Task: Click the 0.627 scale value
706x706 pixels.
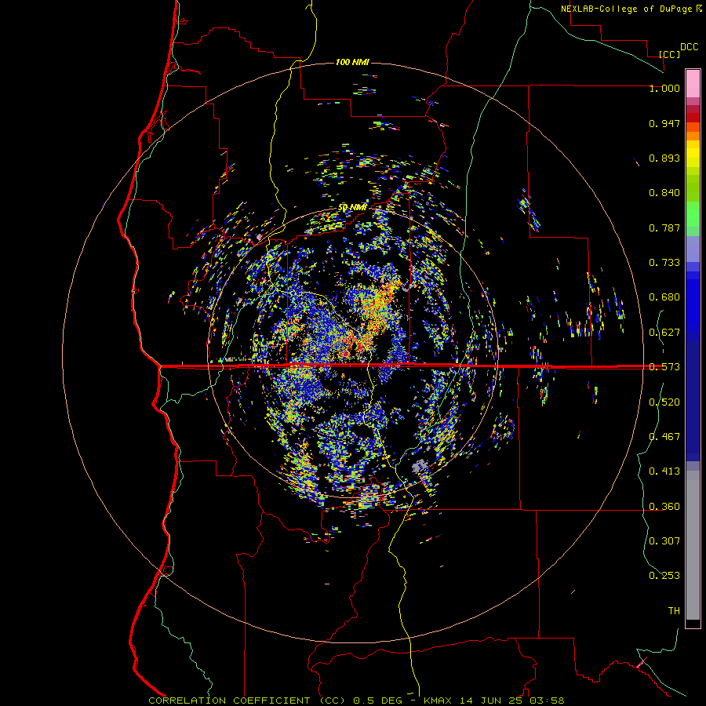Action: pos(664,333)
